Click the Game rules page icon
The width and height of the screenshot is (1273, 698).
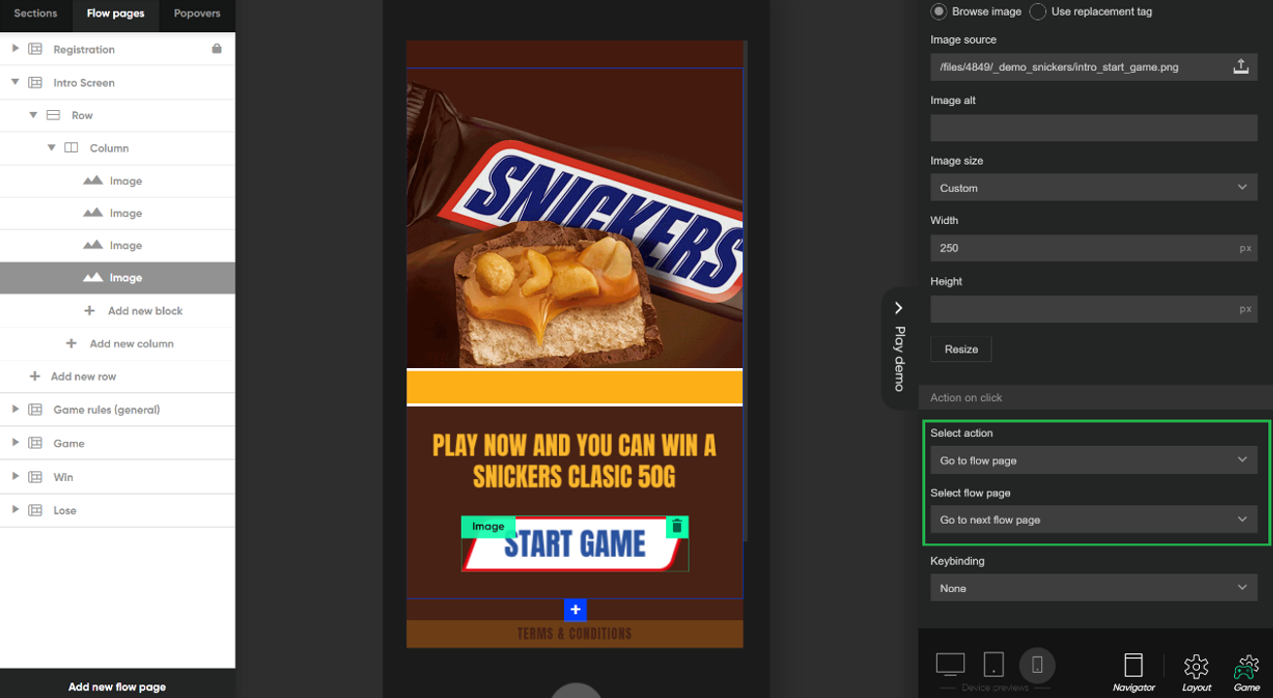pyautogui.click(x=35, y=410)
